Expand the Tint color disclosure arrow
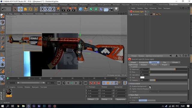 pos(139,77)
